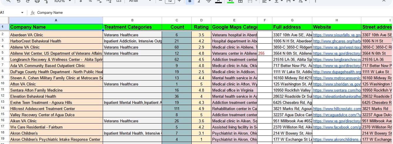
Task: Select column C header
Action: [x=177, y=20]
